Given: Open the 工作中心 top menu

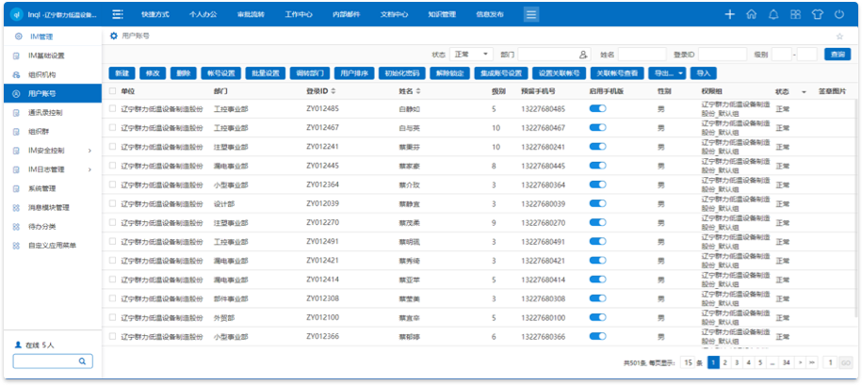Looking at the screenshot, I should (299, 15).
